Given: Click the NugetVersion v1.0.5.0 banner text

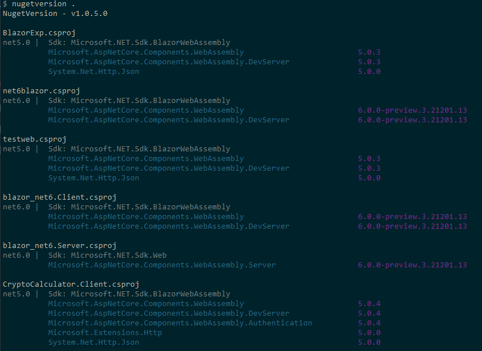Looking at the screenshot, I should [x=55, y=14].
